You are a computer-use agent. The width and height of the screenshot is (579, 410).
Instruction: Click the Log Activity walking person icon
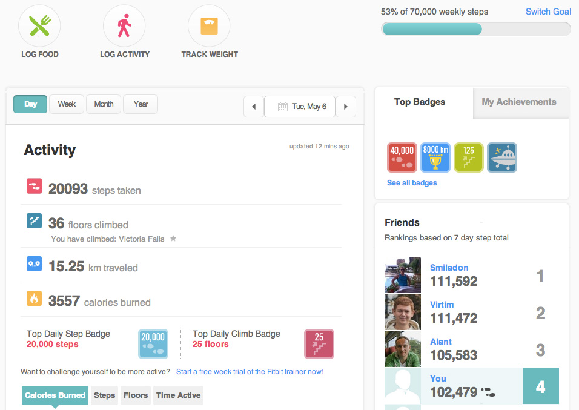click(x=124, y=26)
